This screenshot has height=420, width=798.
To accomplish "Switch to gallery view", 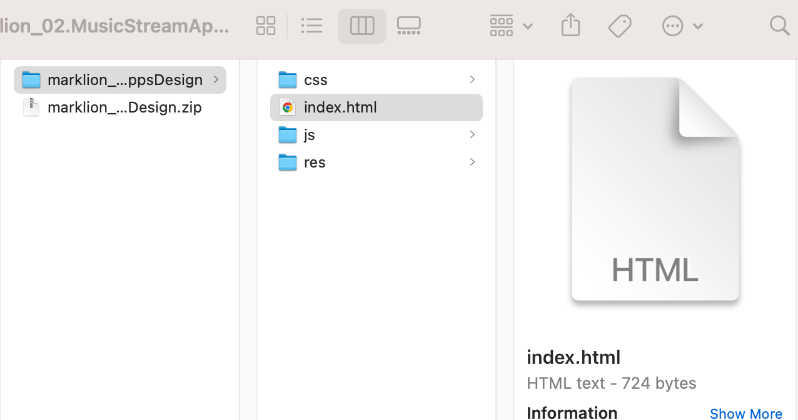I will pos(409,26).
